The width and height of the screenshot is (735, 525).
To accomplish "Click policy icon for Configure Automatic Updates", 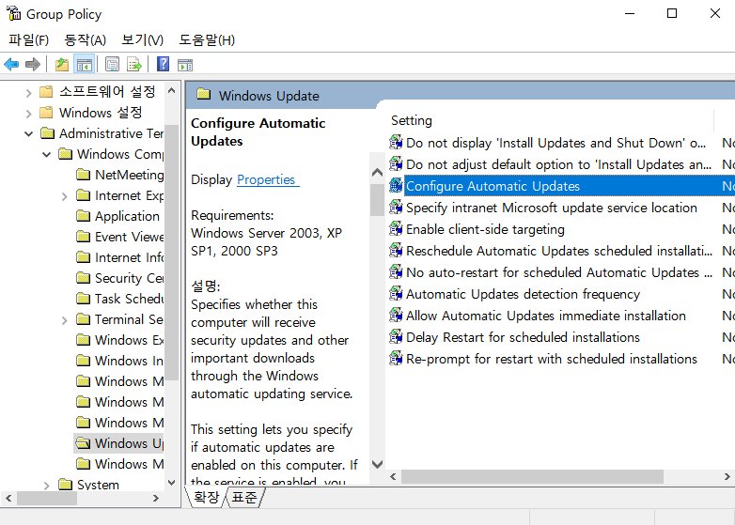I will tap(396, 186).
